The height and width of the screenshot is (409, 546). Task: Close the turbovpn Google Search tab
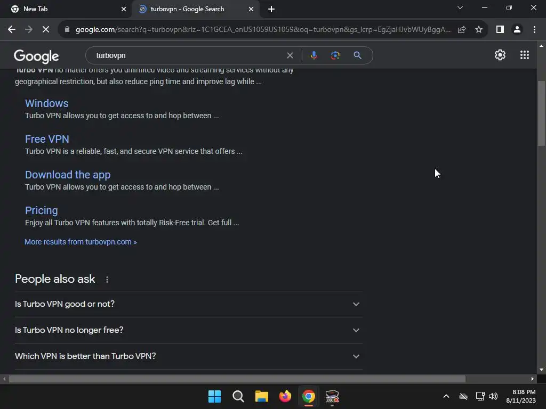pyautogui.click(x=251, y=9)
